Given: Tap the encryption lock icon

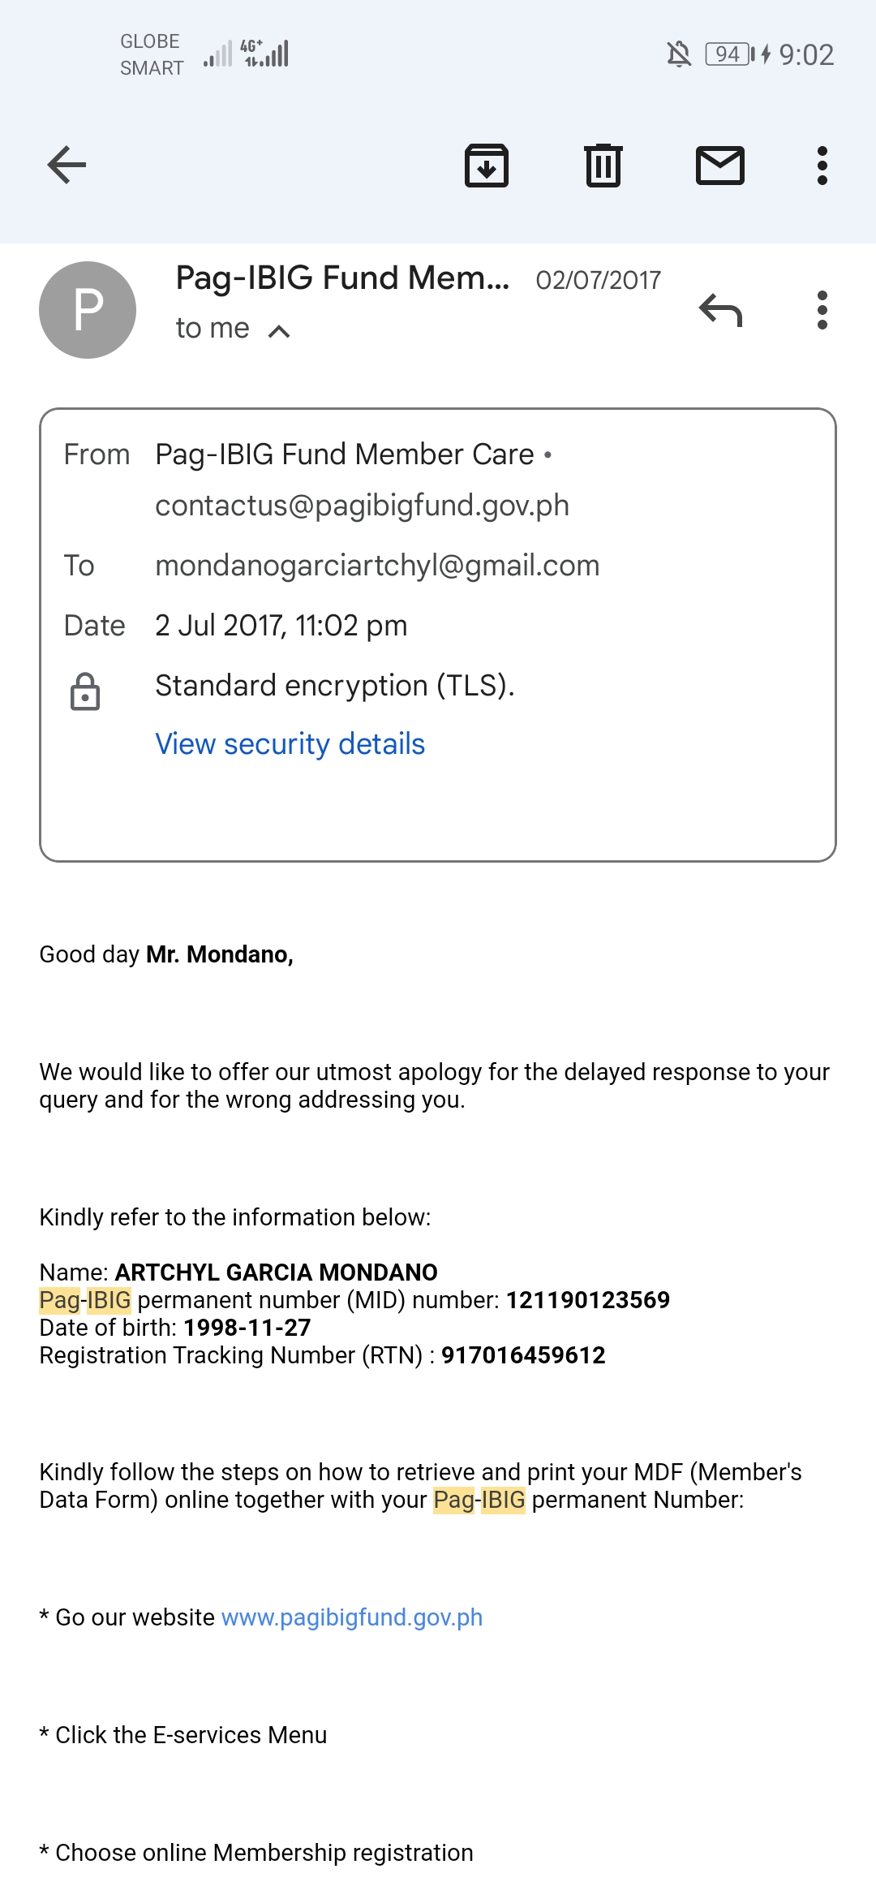Looking at the screenshot, I should point(85,691).
